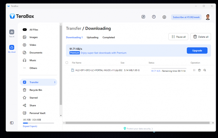Click the TeraBox logo
Screen dimensions: 218x138
(22, 16)
